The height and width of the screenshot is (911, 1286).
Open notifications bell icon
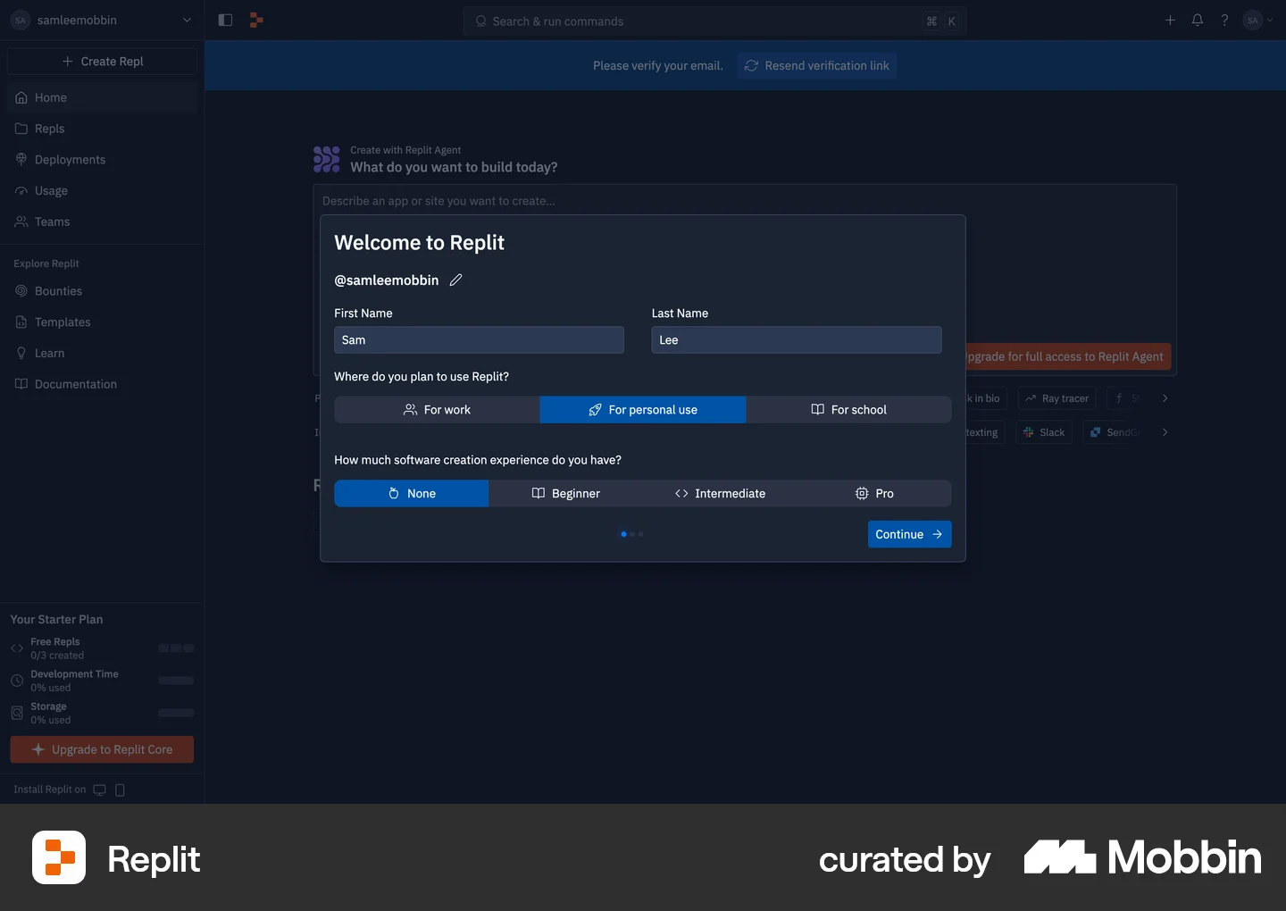point(1198,20)
